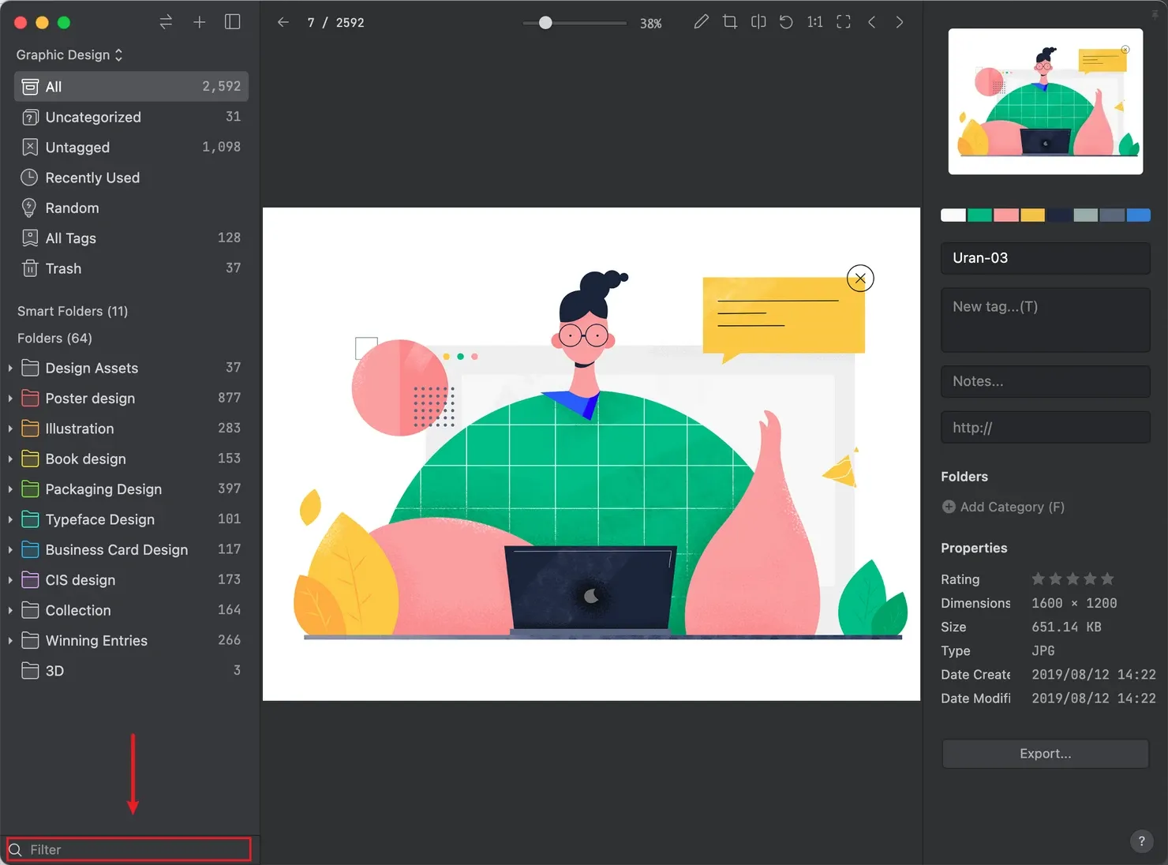Click the Notes field
Screen dimensions: 1168x865
tap(1045, 381)
